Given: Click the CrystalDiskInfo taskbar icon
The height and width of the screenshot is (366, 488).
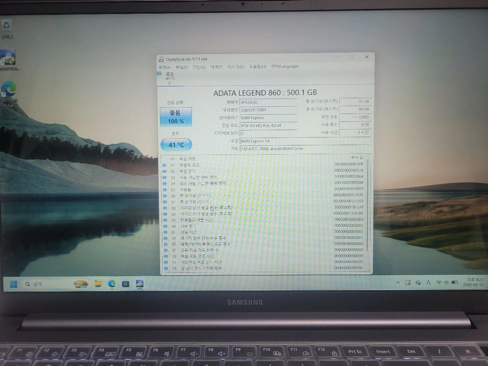Looking at the screenshot, I should 140,284.
